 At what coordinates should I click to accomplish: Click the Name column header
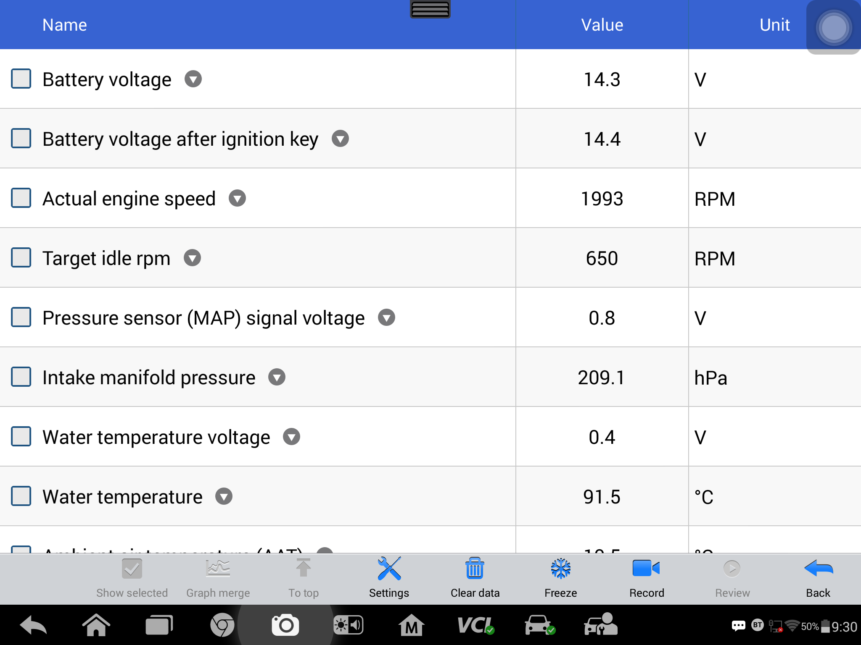point(65,25)
